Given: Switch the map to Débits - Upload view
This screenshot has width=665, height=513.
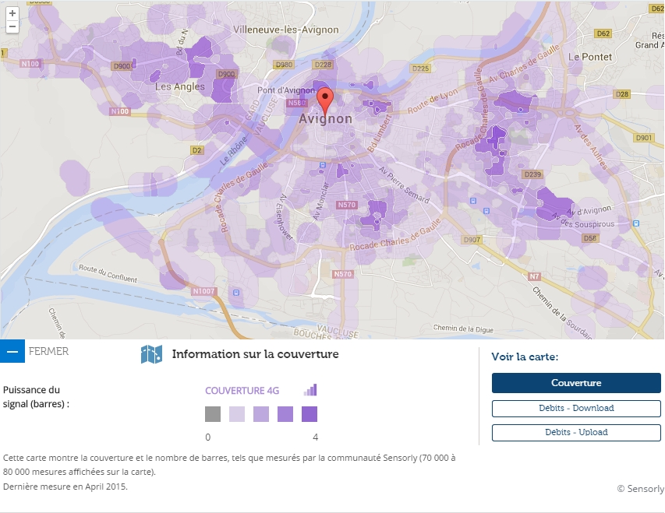Looking at the screenshot, I should (576, 432).
